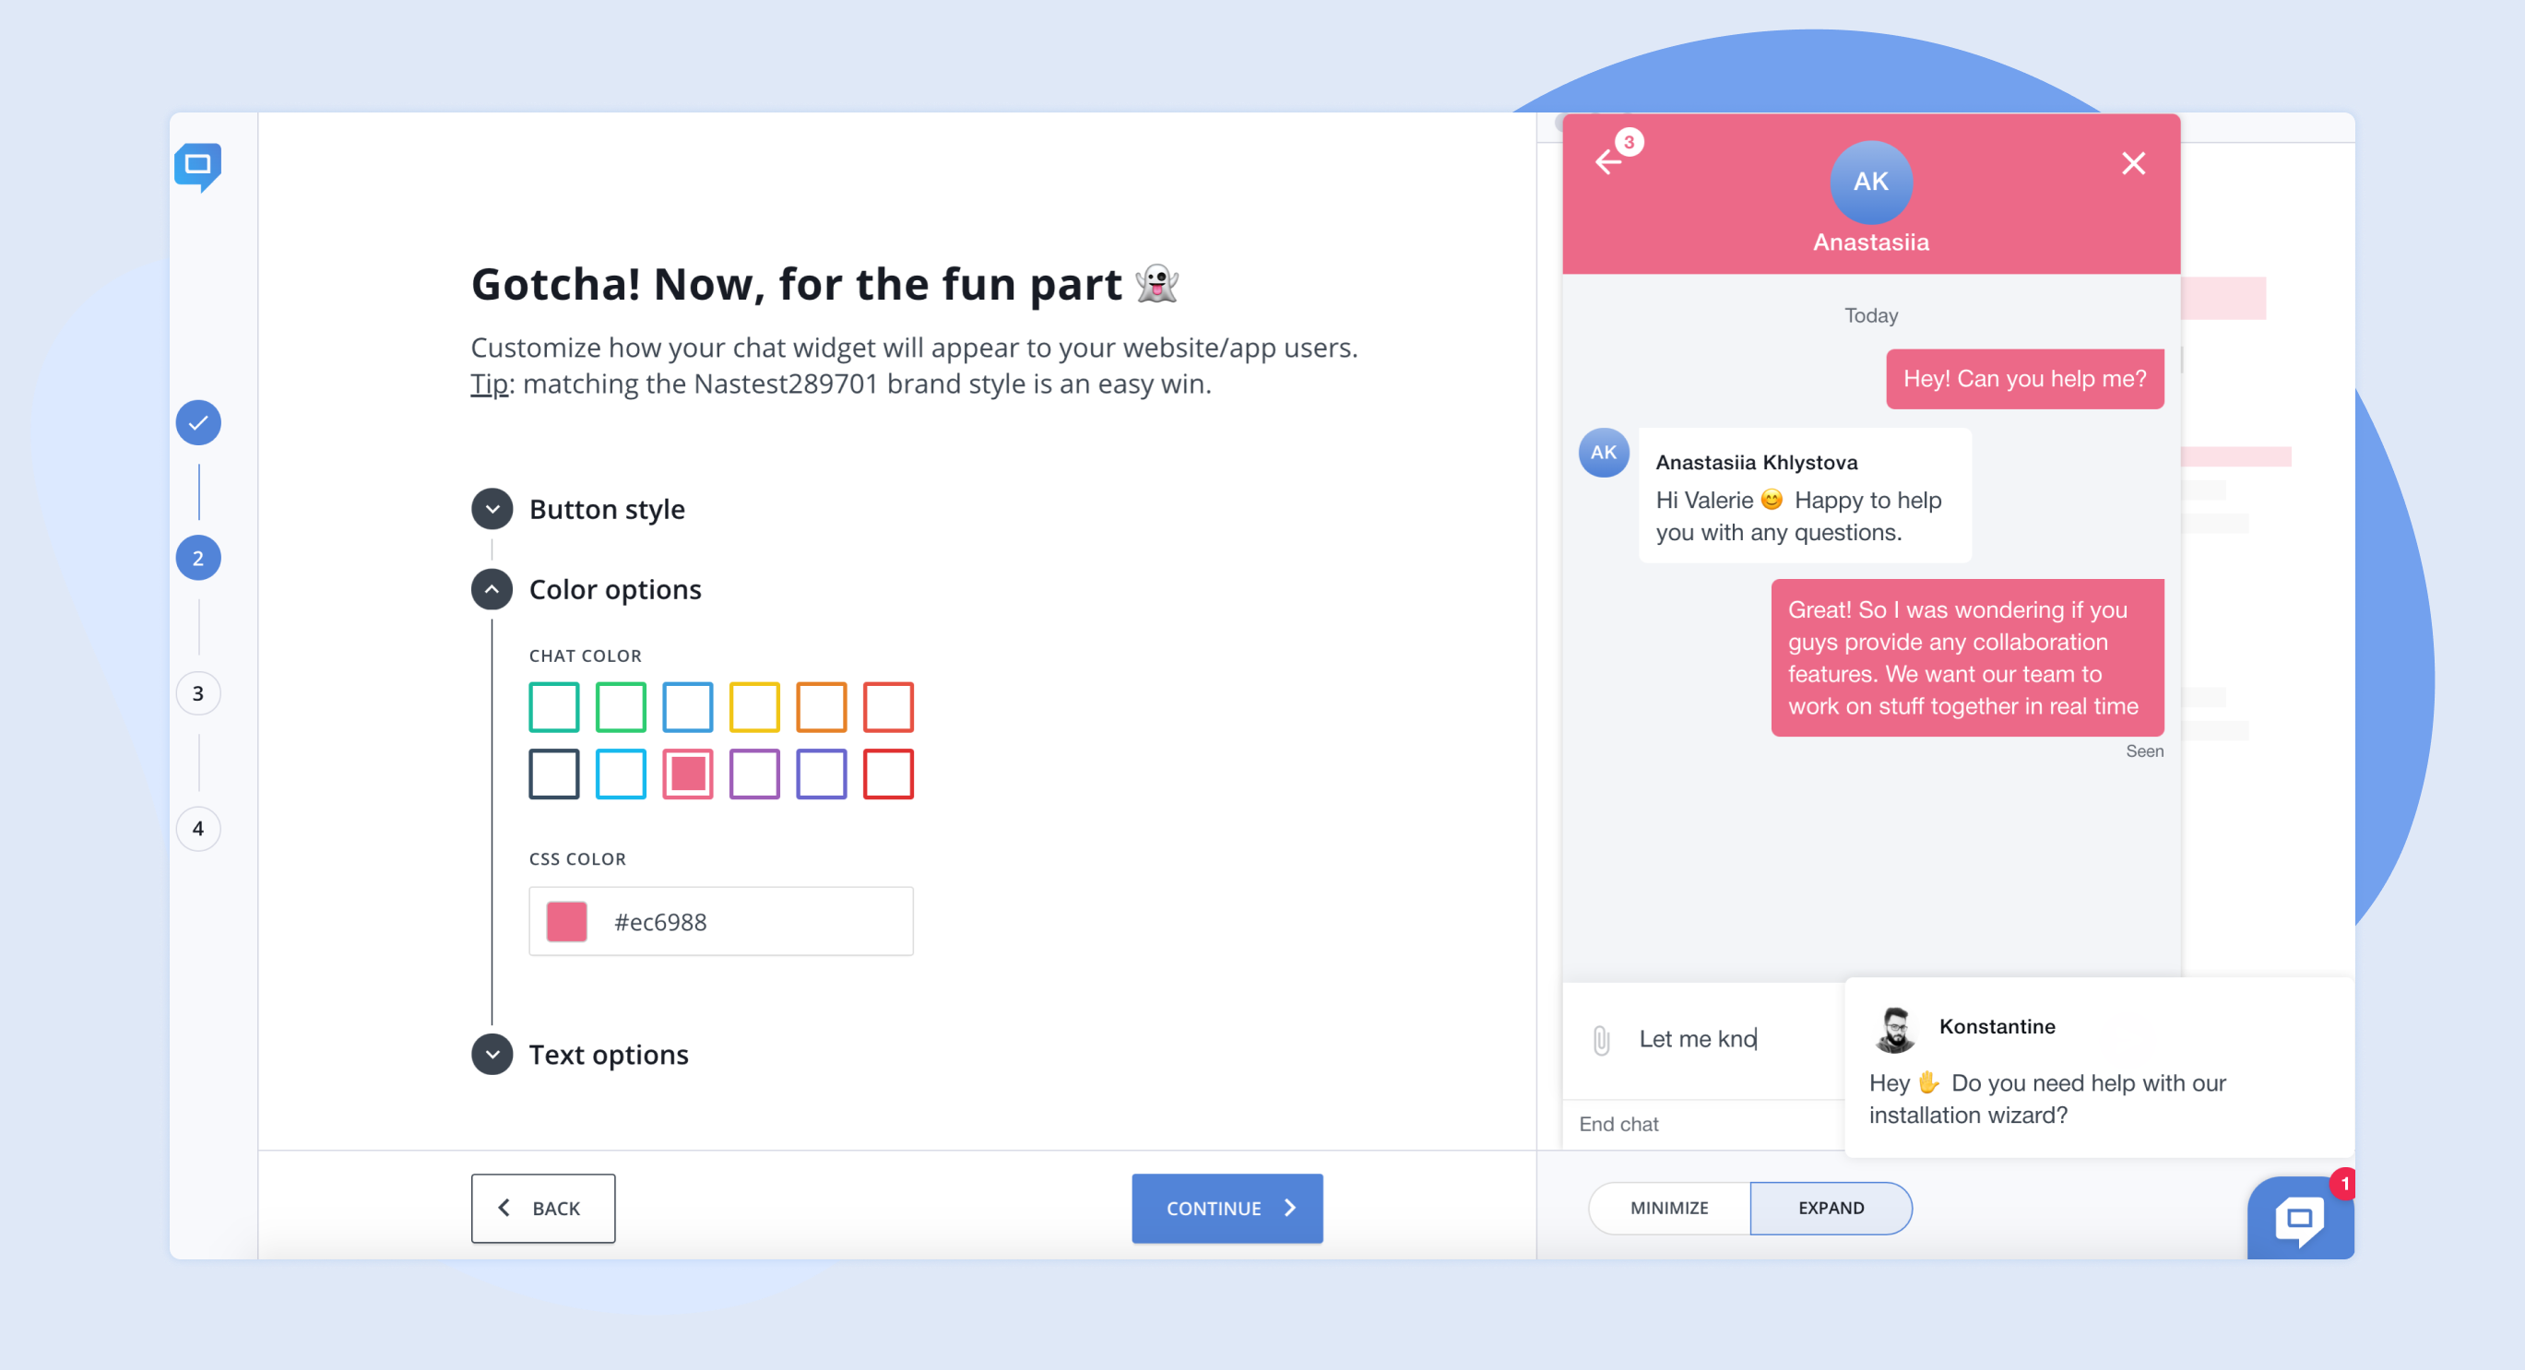Navigate to step 3 in wizard

point(199,693)
